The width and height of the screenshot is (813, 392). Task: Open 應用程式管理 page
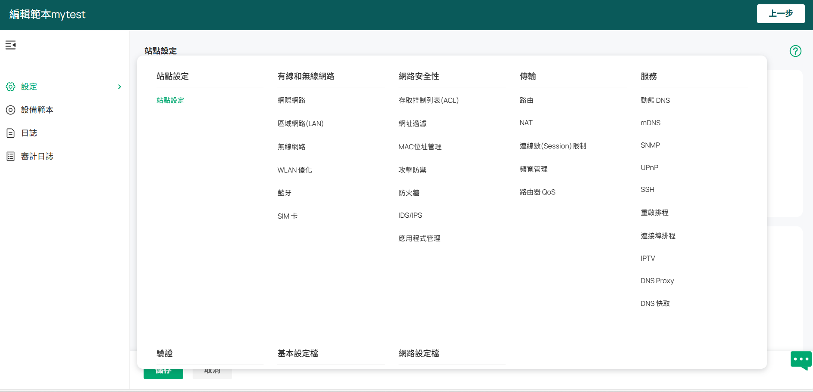[420, 238]
